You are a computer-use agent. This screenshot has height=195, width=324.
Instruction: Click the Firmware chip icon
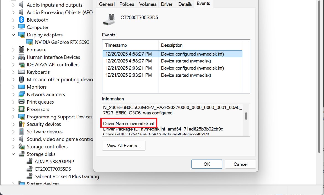pos(21,49)
